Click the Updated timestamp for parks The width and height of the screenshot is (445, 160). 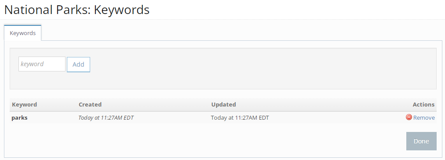pyautogui.click(x=240, y=117)
